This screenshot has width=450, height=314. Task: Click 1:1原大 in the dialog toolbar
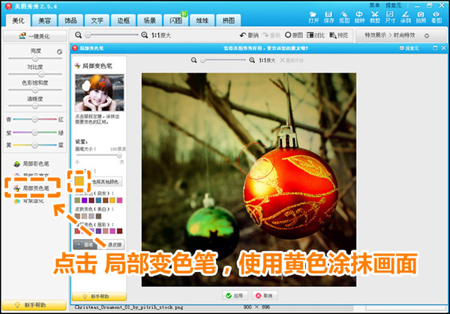click(x=267, y=60)
